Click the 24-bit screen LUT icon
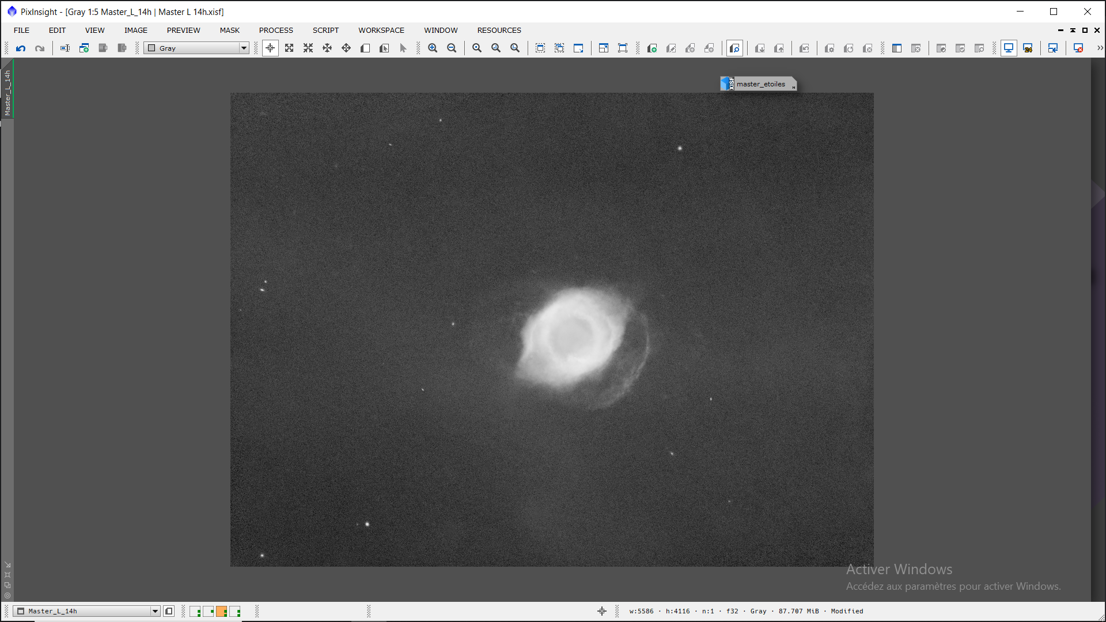Screen dimensions: 1106x622 (1028, 48)
